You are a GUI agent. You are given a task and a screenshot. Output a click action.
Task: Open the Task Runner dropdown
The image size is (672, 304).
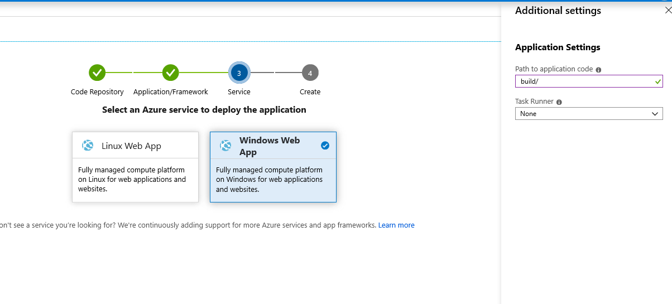[589, 113]
